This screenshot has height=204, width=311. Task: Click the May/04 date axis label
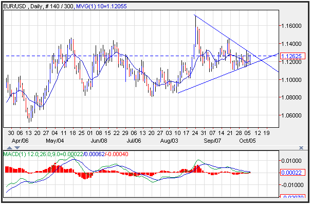(x=55, y=141)
